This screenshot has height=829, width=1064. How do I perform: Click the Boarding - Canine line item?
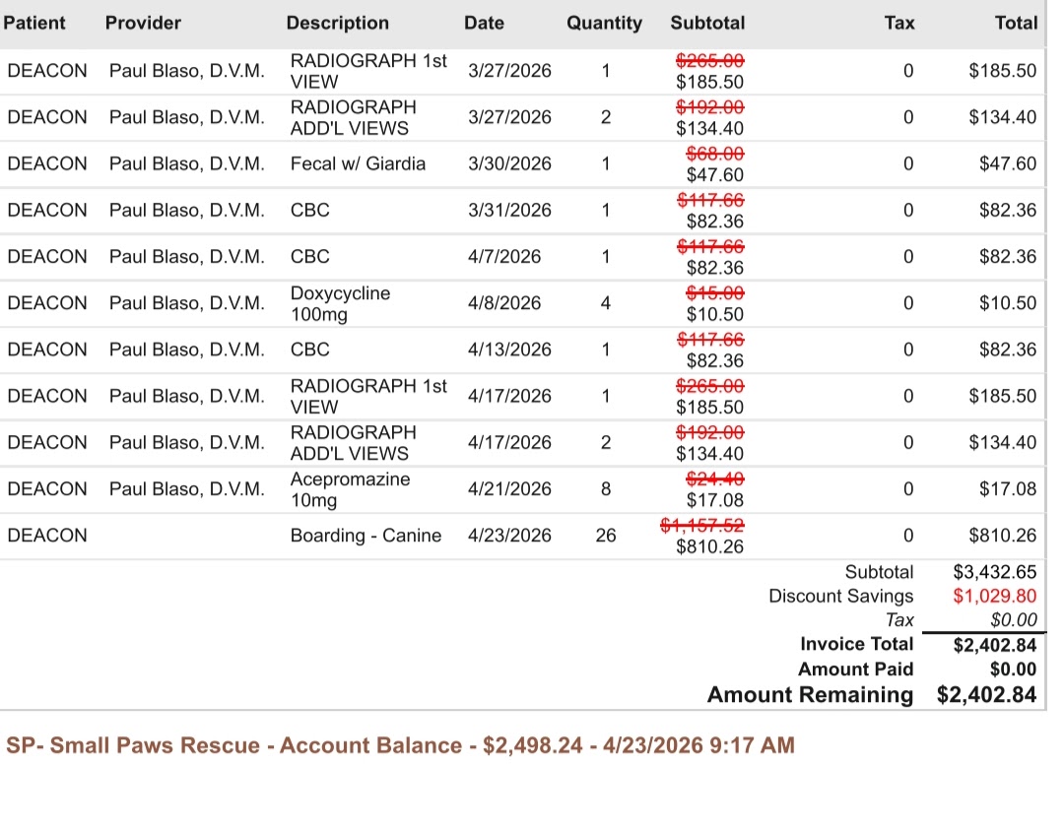click(366, 536)
